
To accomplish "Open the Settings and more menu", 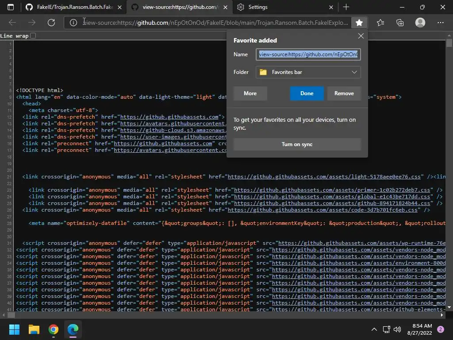I will pos(440,23).
